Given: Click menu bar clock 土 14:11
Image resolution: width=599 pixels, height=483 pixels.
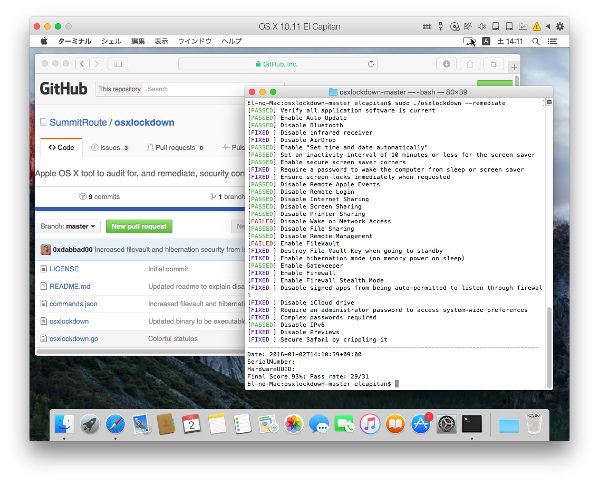Looking at the screenshot, I should 510,41.
